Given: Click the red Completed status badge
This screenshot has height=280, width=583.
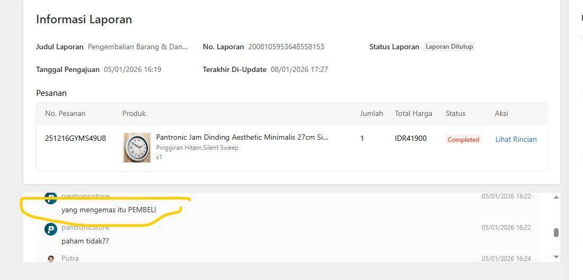Looking at the screenshot, I should (x=463, y=140).
